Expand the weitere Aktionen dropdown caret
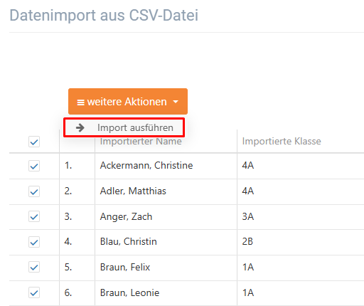 (176, 102)
